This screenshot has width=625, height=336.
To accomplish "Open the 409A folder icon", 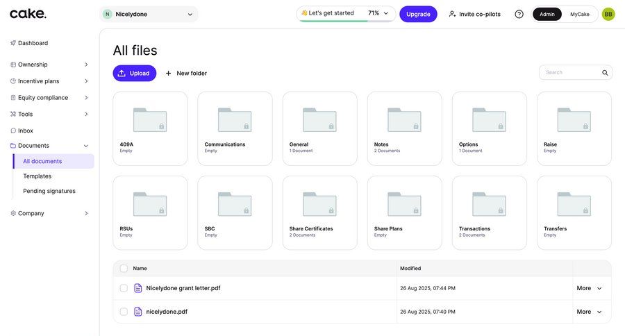I will [x=150, y=119].
